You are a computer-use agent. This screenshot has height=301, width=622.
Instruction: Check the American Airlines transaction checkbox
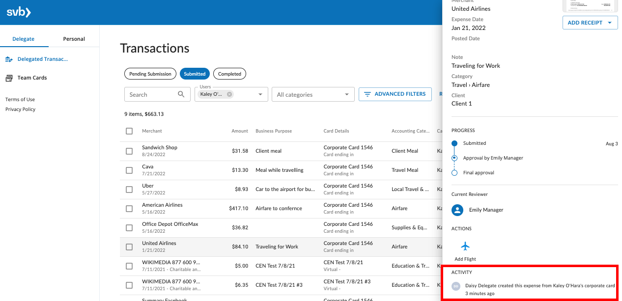pos(129,209)
